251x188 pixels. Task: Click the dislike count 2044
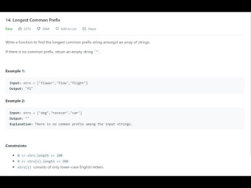coord(45,29)
